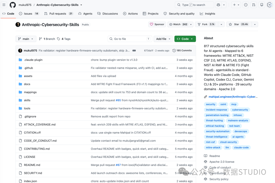Expand the latest commit message ellipsis
275x183 pixels.
134,50
